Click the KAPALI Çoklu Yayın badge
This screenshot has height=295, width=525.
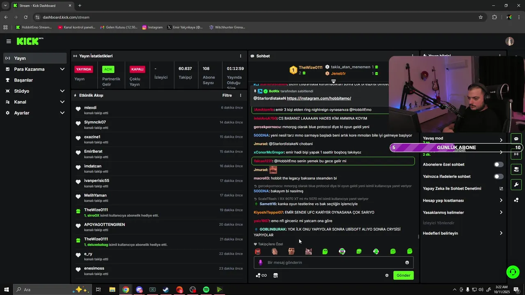[x=137, y=69]
